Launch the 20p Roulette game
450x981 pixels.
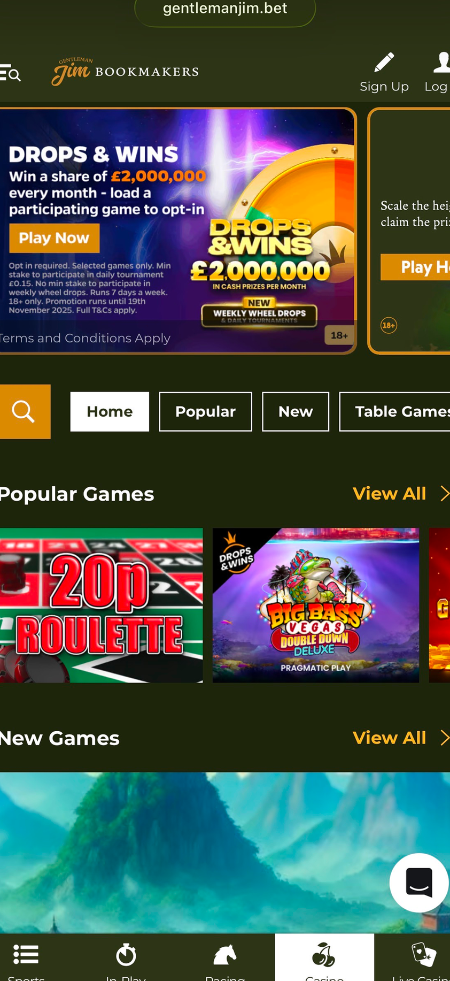tap(101, 605)
